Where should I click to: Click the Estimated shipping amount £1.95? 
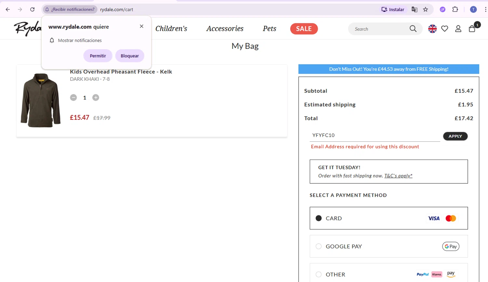[466, 105]
